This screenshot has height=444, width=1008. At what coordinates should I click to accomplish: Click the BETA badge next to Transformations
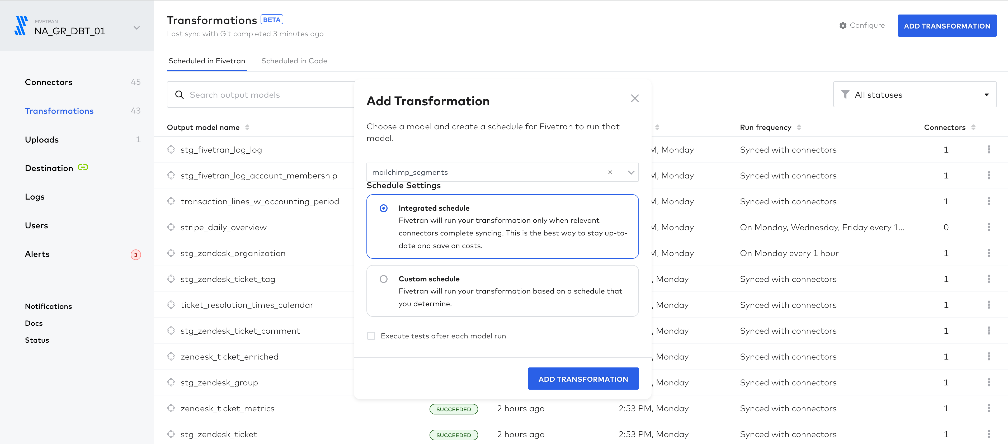pos(272,20)
